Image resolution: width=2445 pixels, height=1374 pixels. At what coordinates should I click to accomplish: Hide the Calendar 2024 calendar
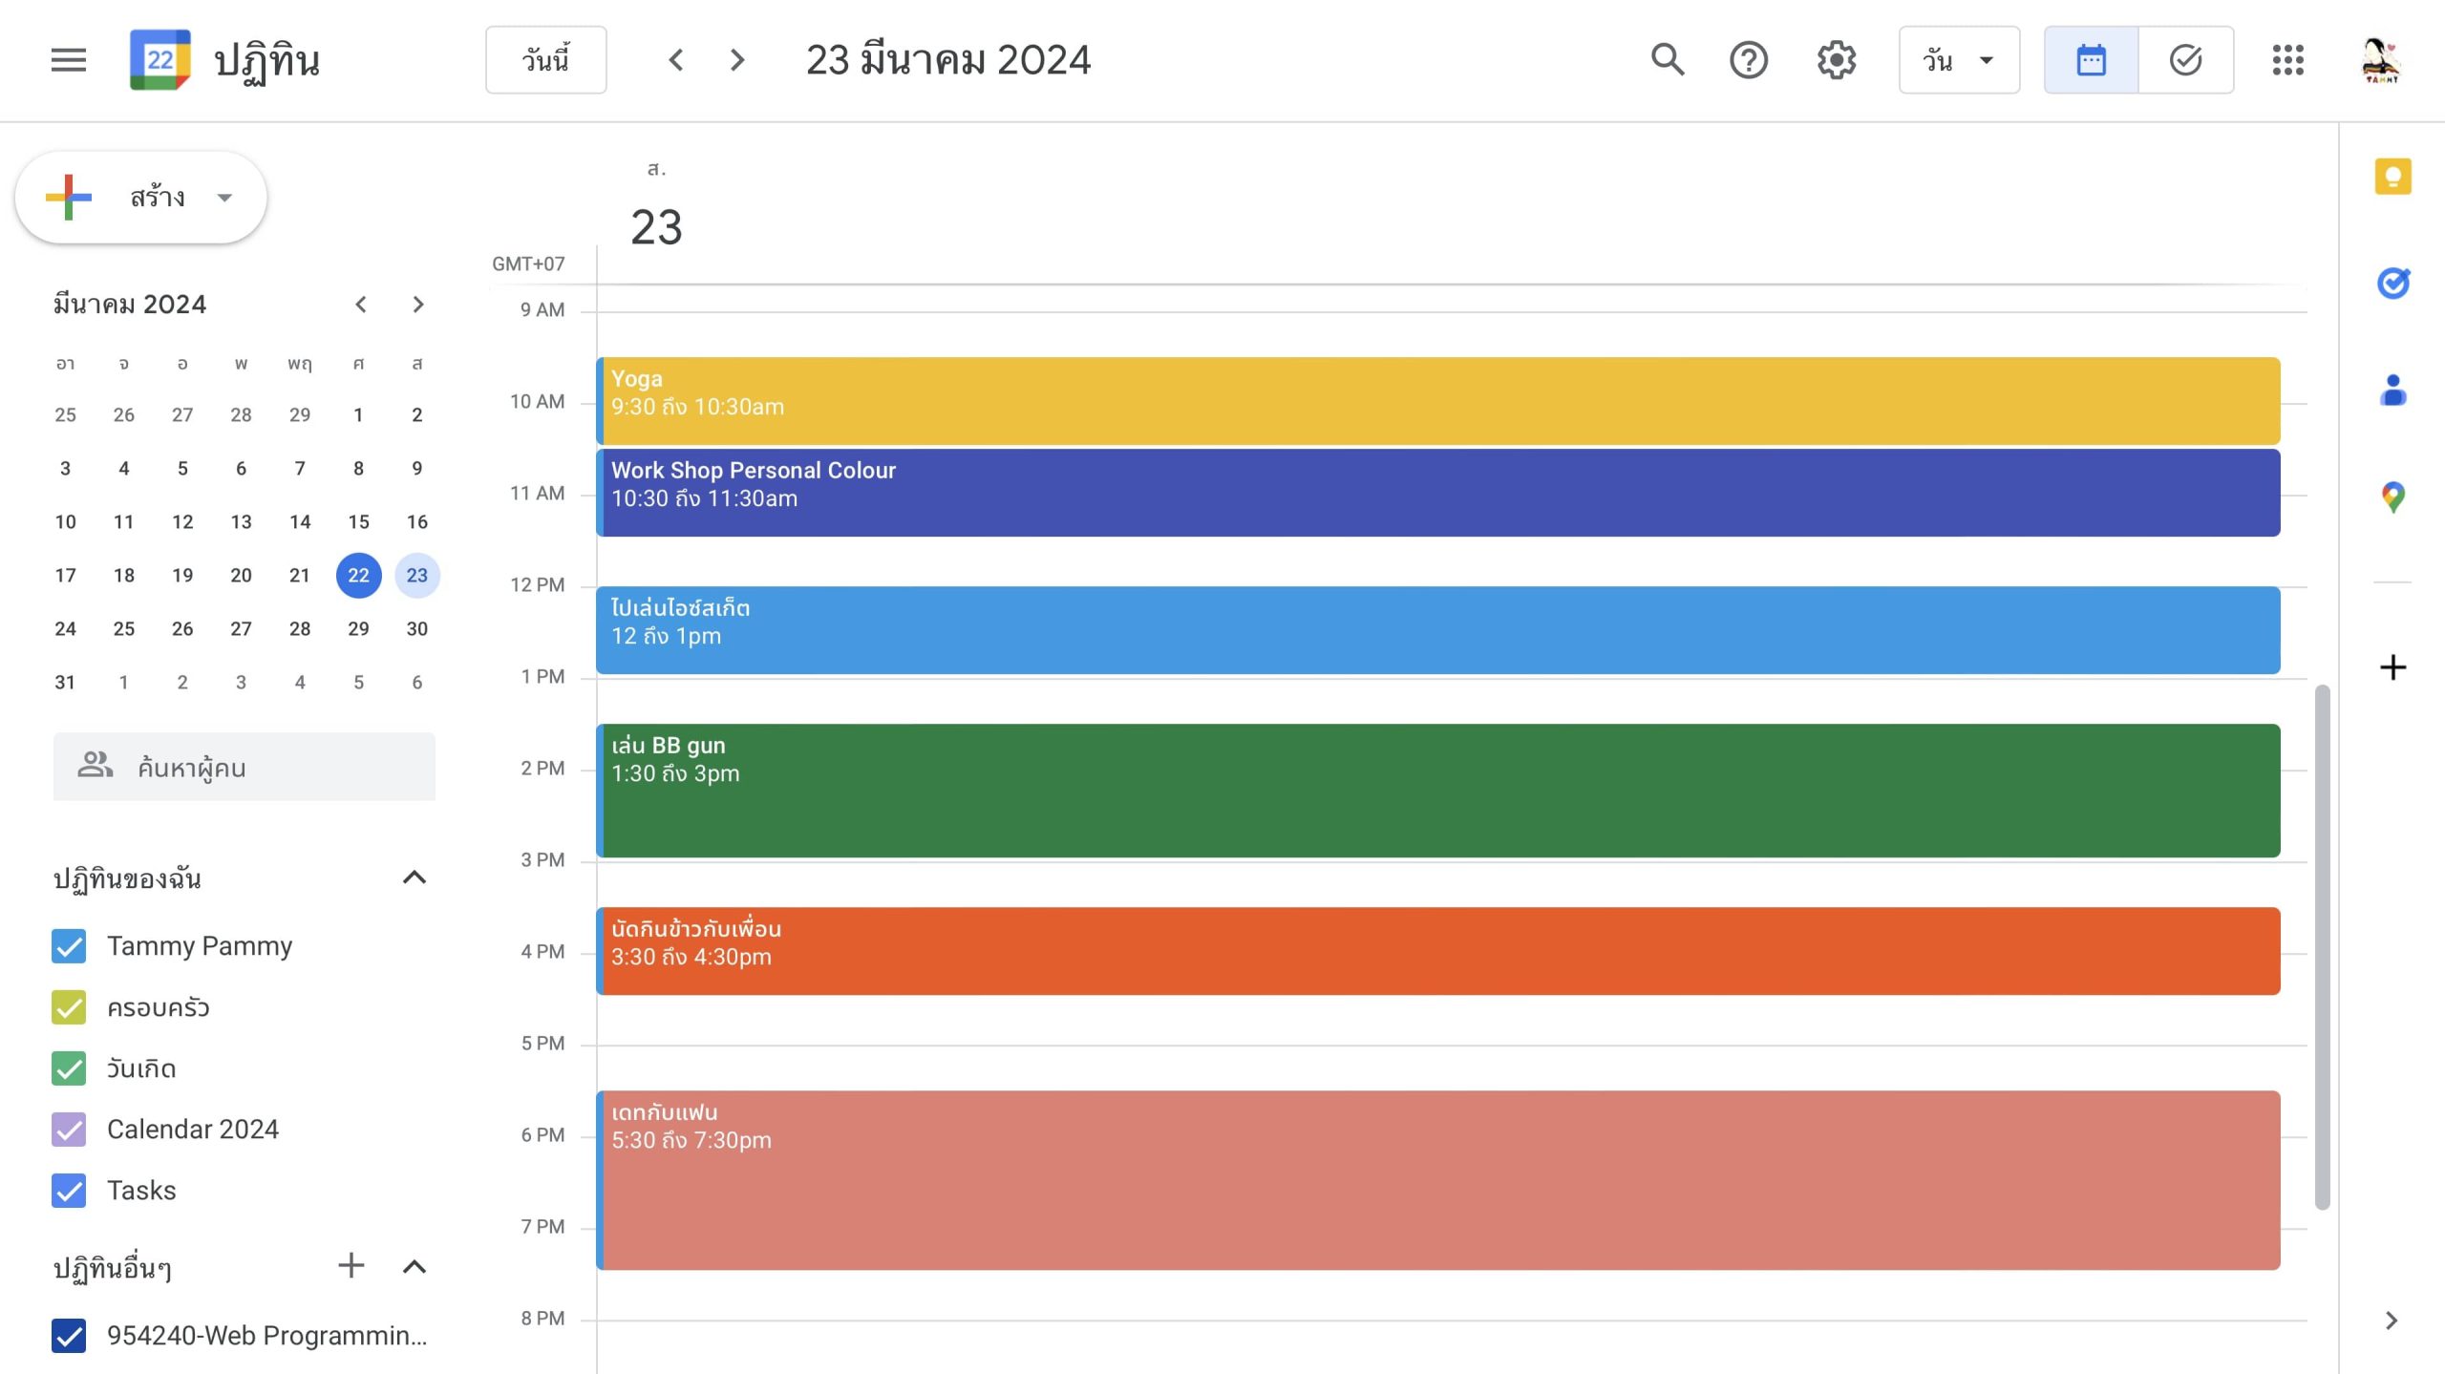(x=69, y=1130)
